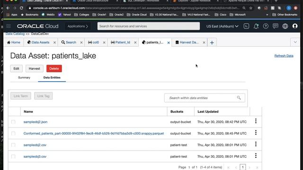Open the Oracle Cloud bookmarks folder
The width and height of the screenshot is (303, 170).
point(137,15)
